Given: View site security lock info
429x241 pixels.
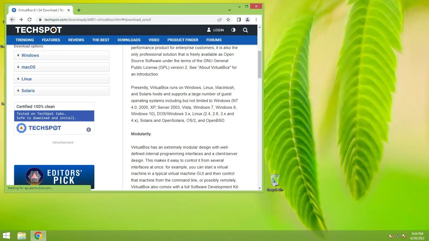Looking at the screenshot, I should (x=40, y=20).
